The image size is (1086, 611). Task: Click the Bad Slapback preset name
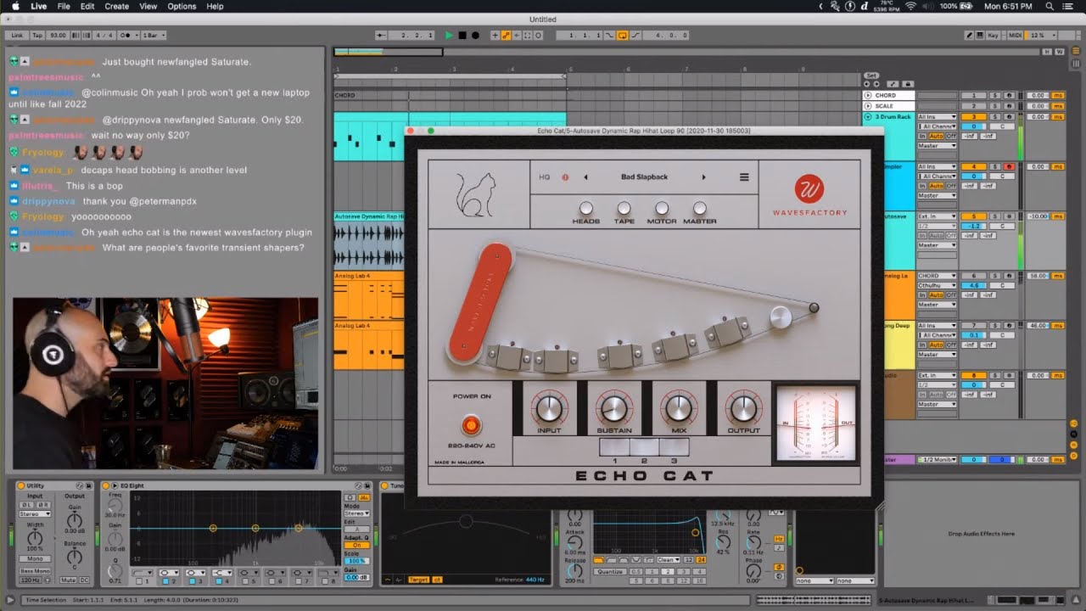point(644,177)
